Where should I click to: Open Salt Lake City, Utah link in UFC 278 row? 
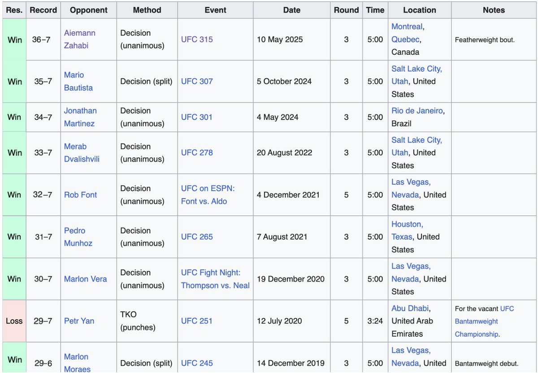click(417, 147)
